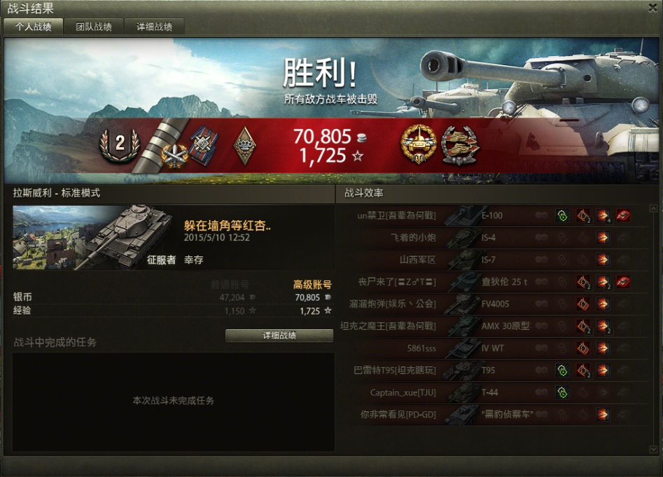Viewport: 663px width, 477px height.
Task: Click the red destroyed-tank icon in E-100 row
Action: (x=623, y=216)
